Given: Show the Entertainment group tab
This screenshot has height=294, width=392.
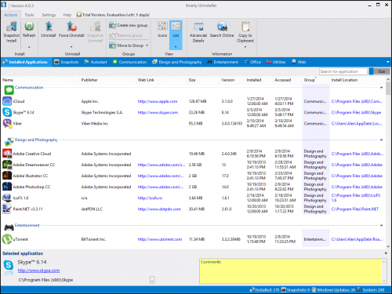Looking at the screenshot, I should point(223,62).
